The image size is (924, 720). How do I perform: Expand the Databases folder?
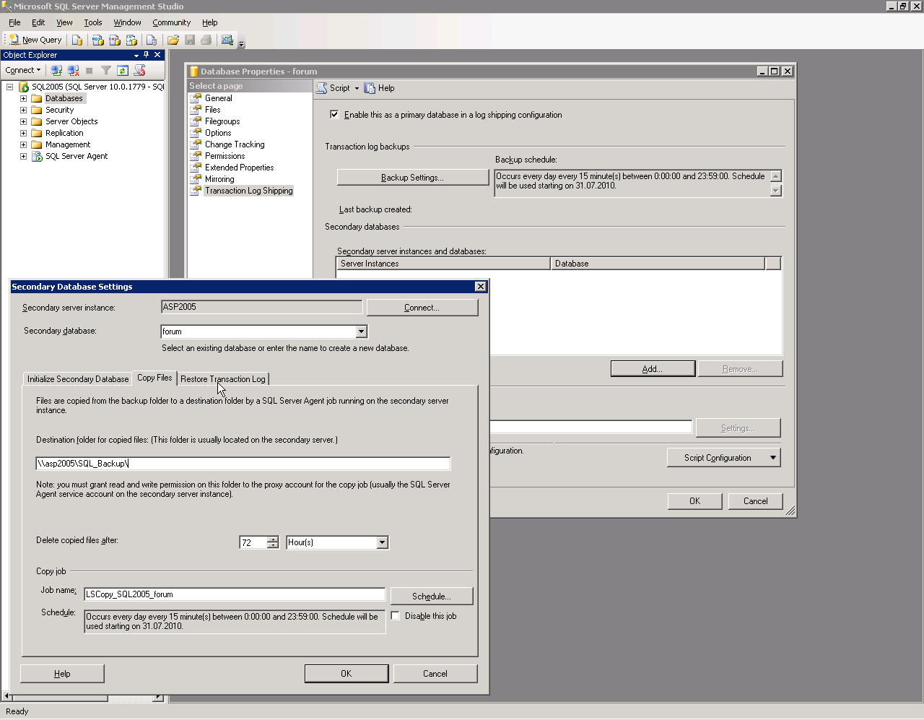[23, 98]
